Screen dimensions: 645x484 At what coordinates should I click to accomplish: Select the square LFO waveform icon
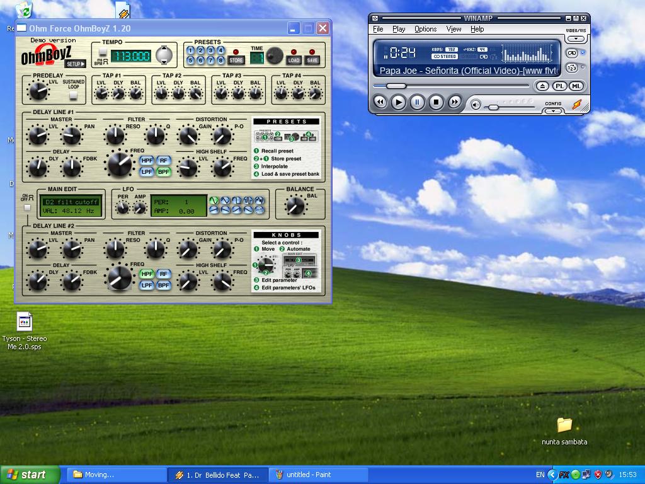(x=237, y=200)
